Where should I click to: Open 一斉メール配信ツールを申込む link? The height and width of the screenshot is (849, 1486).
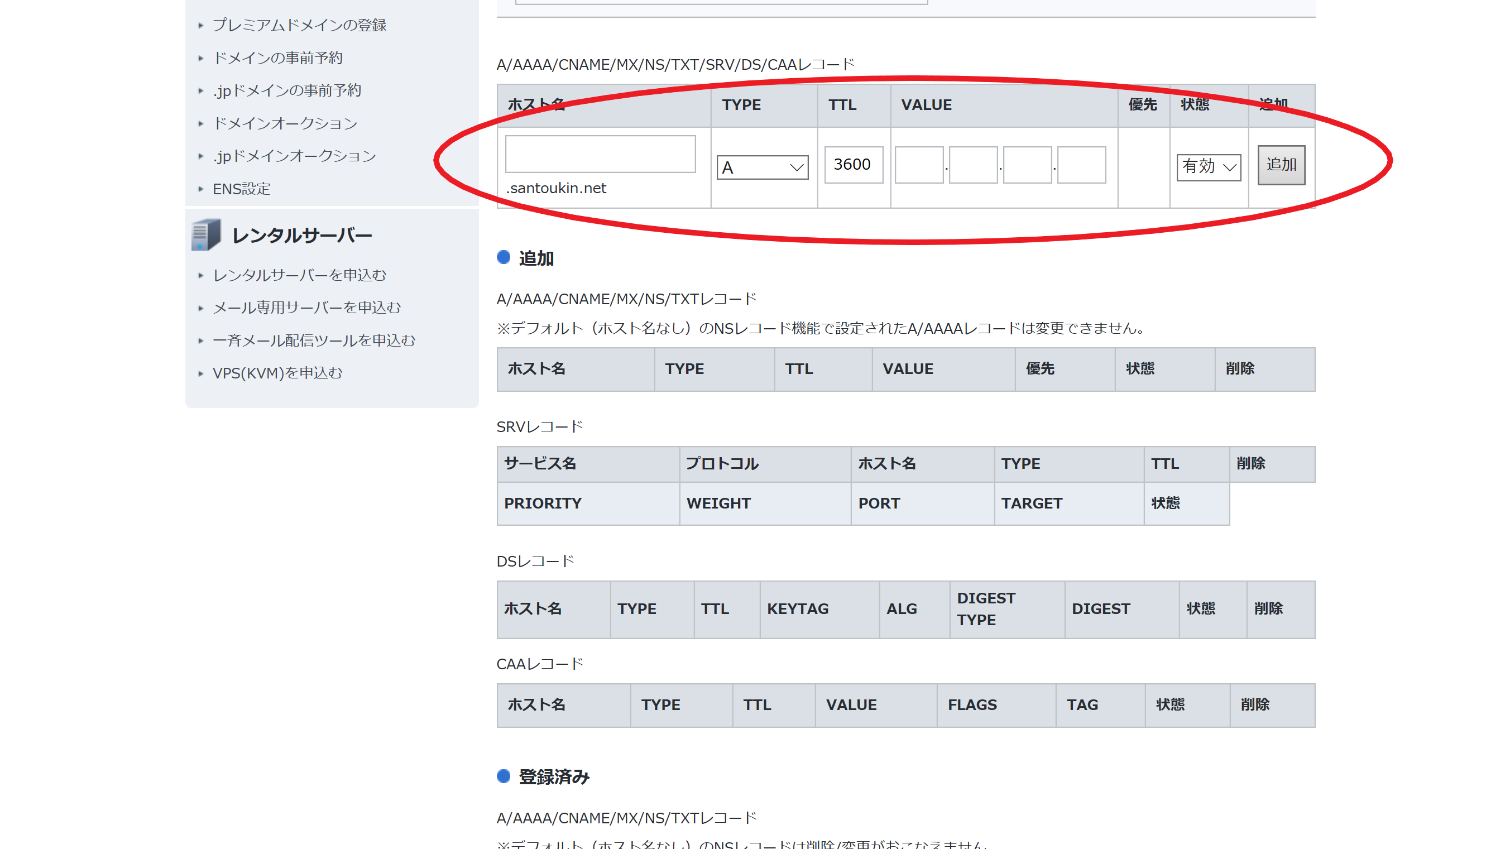point(314,340)
